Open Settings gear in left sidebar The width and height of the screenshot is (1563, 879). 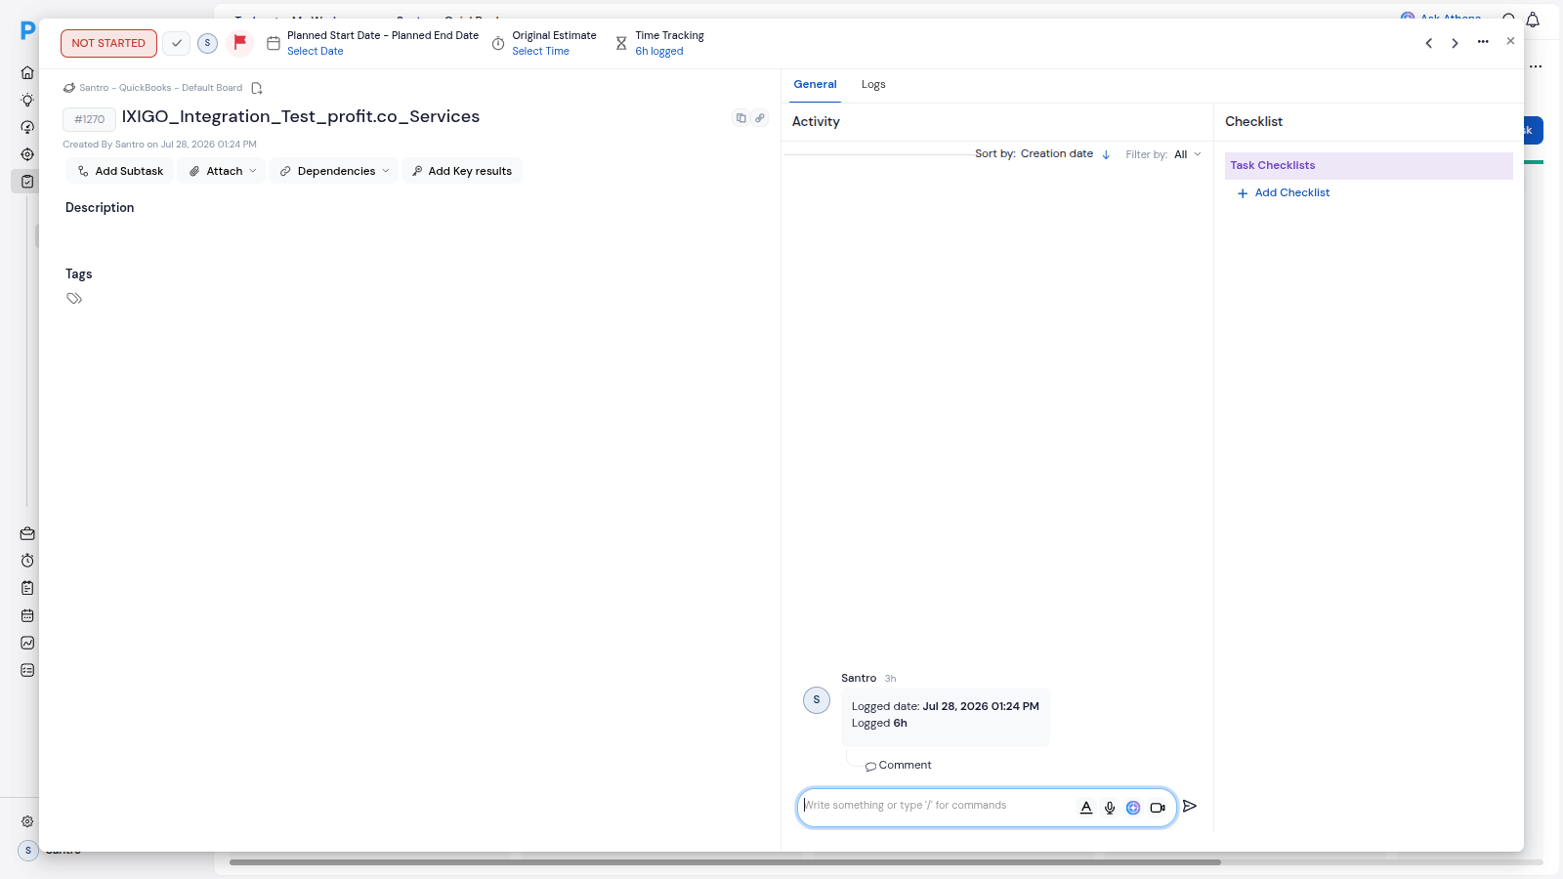(27, 821)
